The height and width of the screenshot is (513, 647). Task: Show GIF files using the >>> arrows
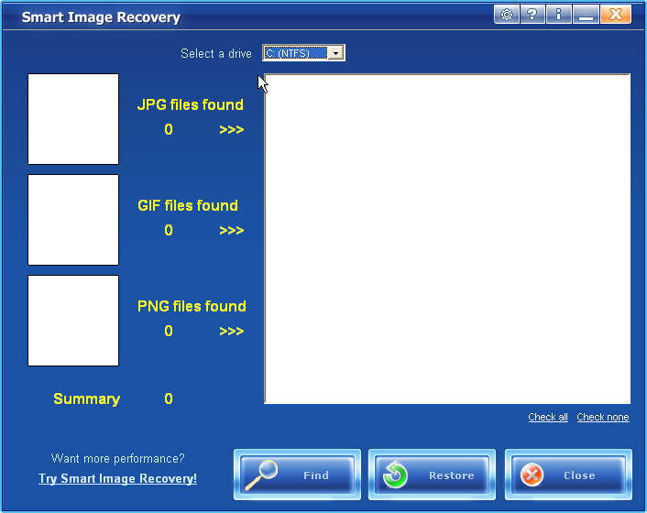click(232, 230)
